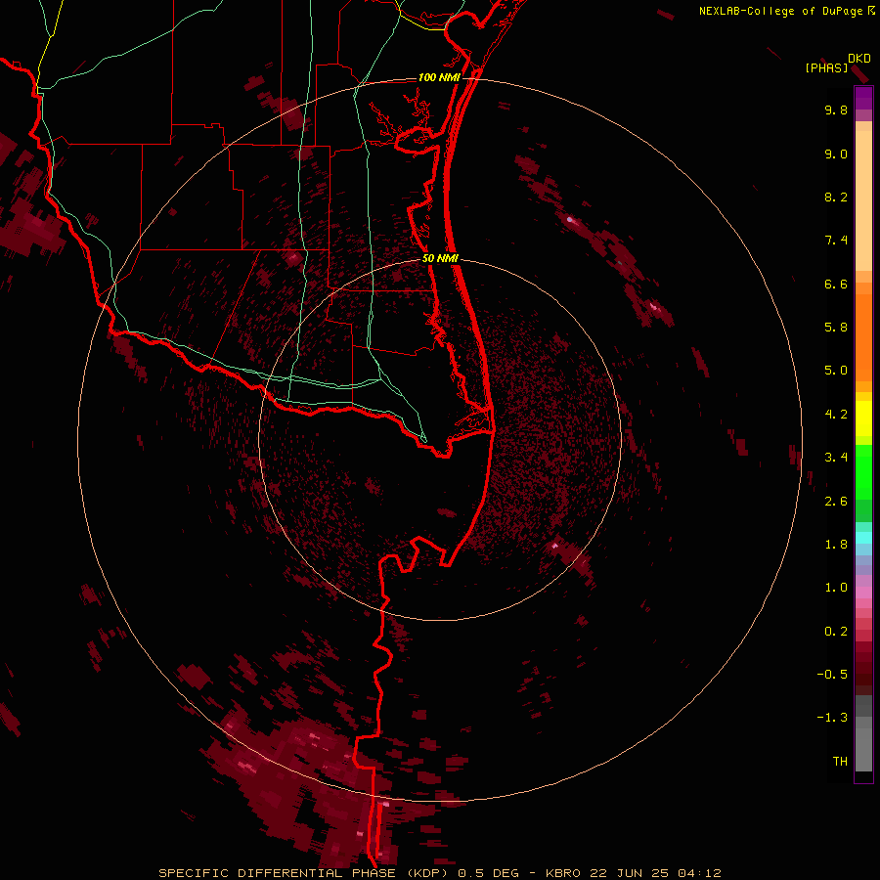
Task: Click the SPECIFIC DIFFERENTIAL PHASE (KDP) caption
Action: pos(305,873)
